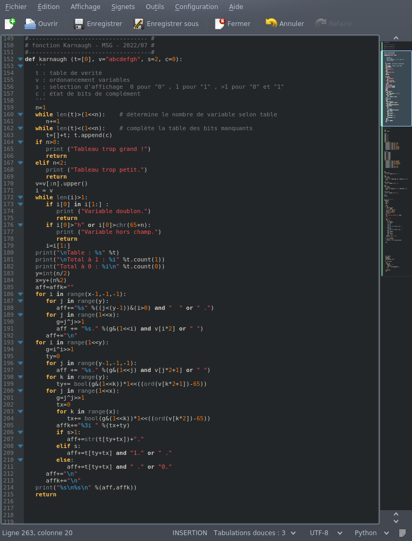412x541 pixels.
Task: Click highlighted viewport region in minimap
Action: pyautogui.click(x=396, y=88)
